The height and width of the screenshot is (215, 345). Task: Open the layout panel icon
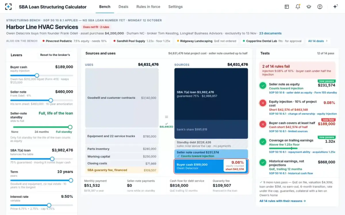pyautogui.click(x=287, y=7)
